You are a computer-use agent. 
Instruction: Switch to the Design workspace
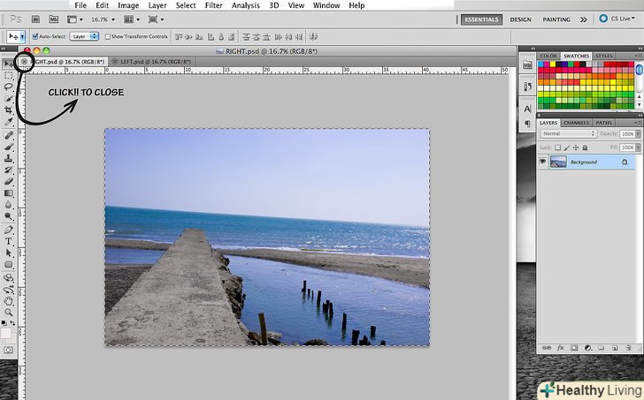(521, 19)
